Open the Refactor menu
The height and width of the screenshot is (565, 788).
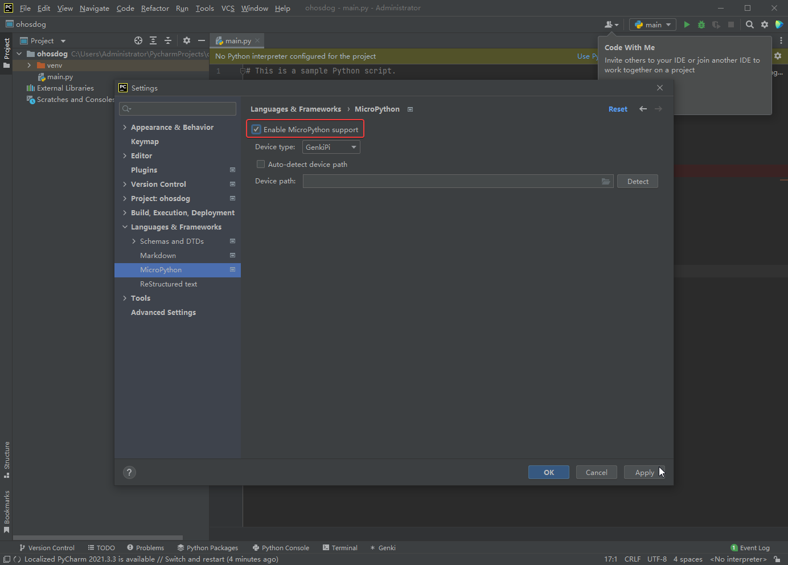tap(155, 8)
